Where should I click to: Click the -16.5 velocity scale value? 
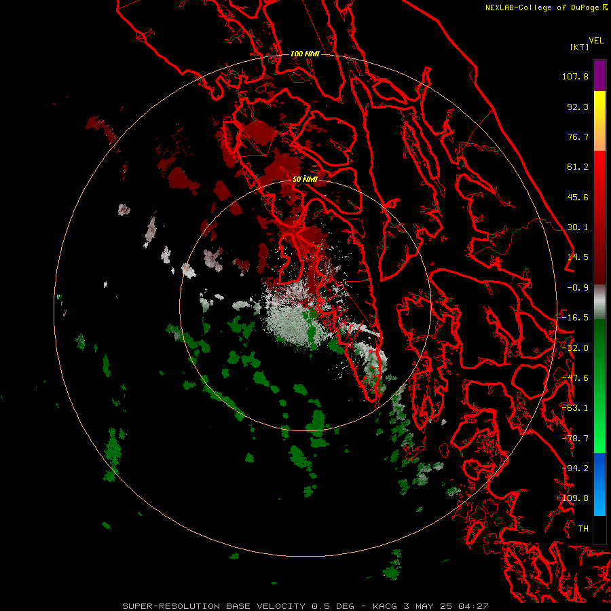tap(575, 318)
